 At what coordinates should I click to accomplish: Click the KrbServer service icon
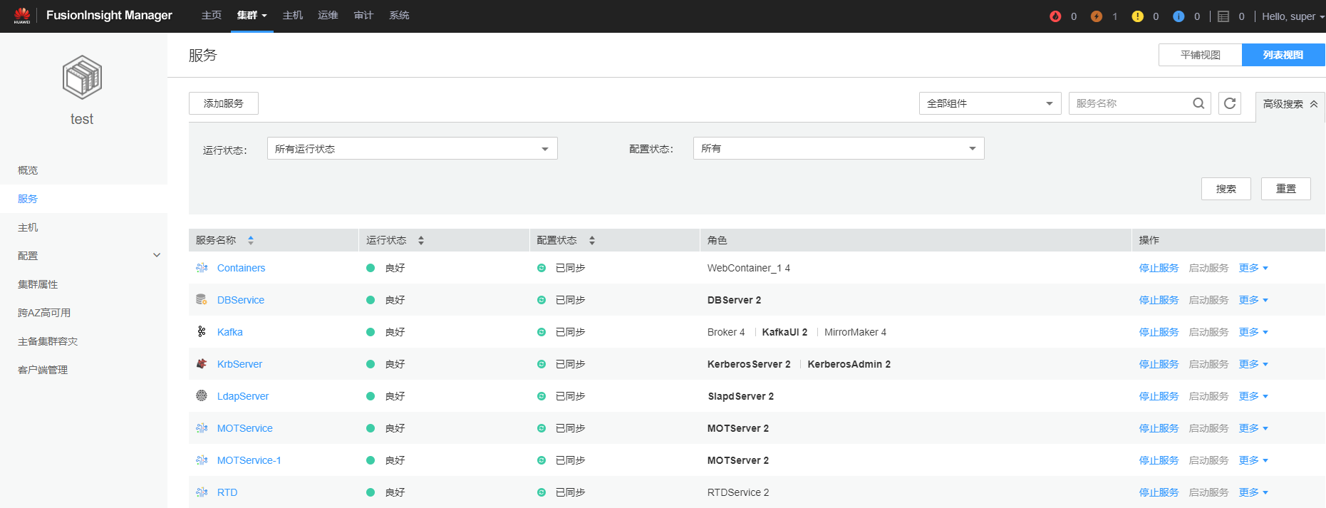(202, 363)
